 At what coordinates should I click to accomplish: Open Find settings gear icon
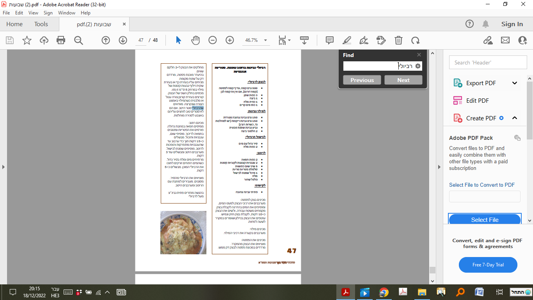point(418,66)
